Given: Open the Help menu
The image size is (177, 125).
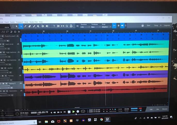Looking at the screenshot, I should tap(41, 22).
